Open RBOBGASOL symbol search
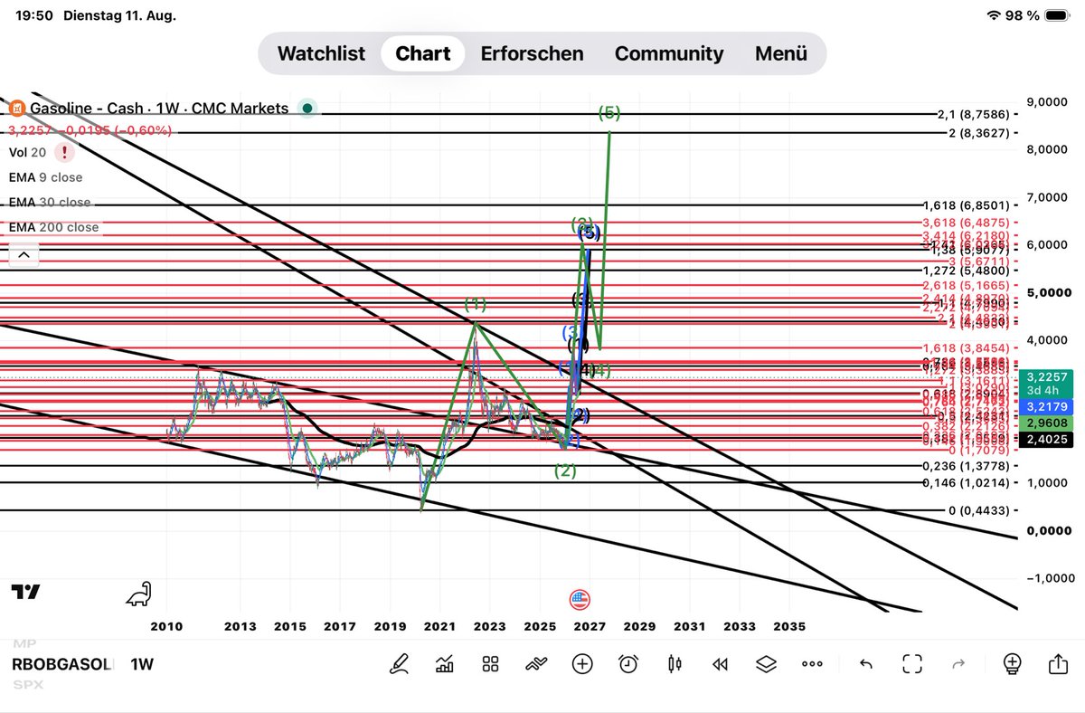Image resolution: width=1085 pixels, height=713 pixels. (x=62, y=664)
